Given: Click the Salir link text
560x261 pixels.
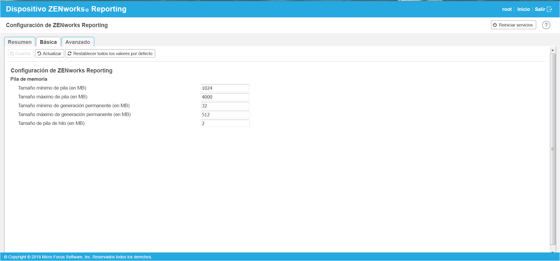Looking at the screenshot, I should 540,9.
